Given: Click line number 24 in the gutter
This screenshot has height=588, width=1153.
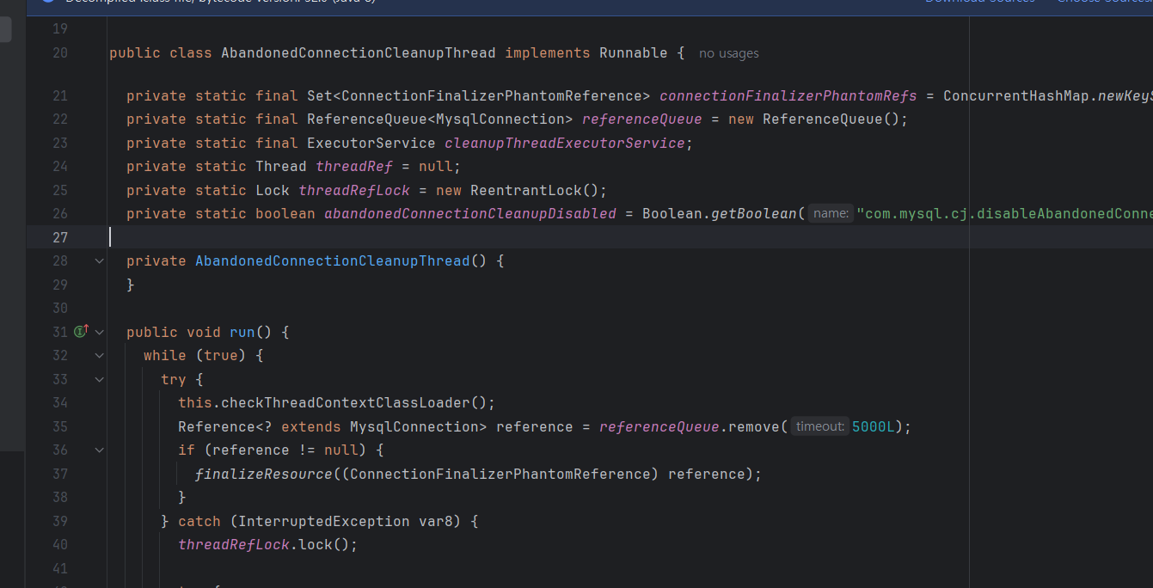Looking at the screenshot, I should (59, 166).
